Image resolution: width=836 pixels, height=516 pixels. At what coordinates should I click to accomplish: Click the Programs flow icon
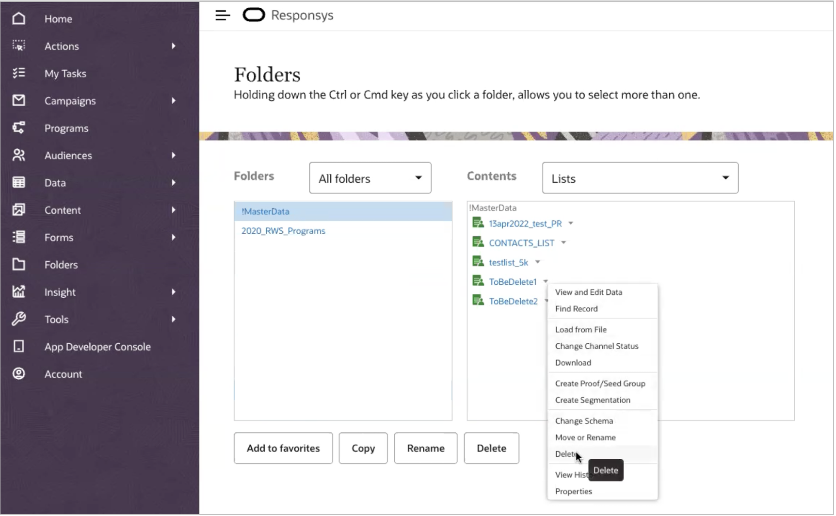click(18, 128)
